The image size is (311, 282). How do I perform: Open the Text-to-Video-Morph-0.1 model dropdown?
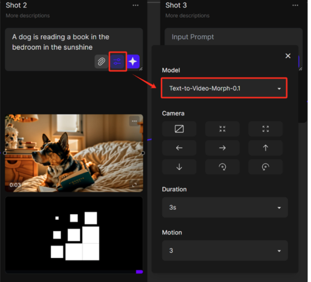[x=224, y=88]
